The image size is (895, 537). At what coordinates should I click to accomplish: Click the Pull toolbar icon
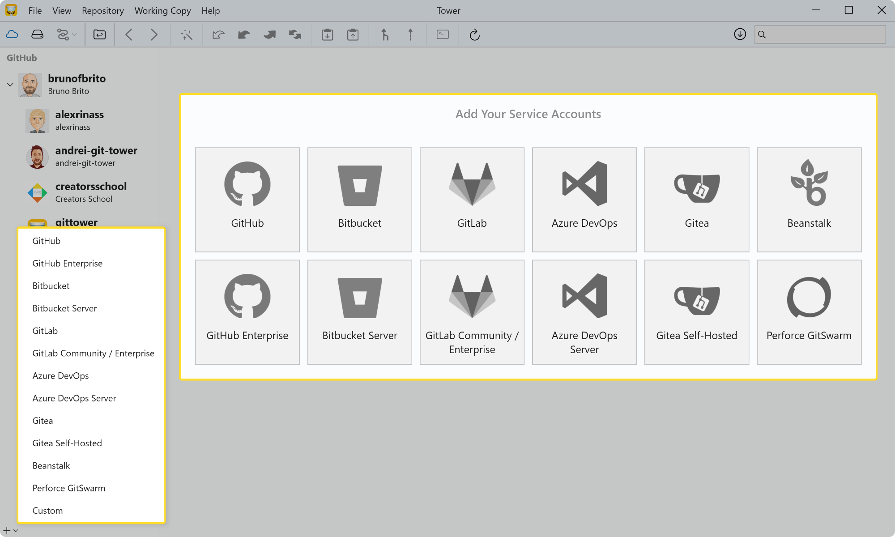[x=244, y=34]
